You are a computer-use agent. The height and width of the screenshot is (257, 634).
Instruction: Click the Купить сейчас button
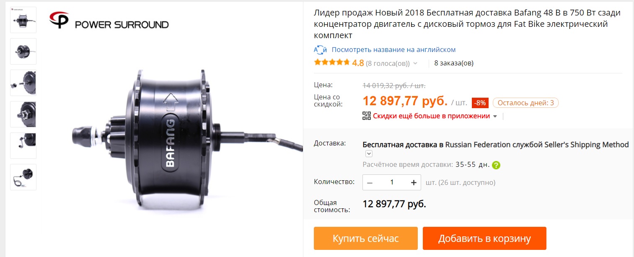click(x=366, y=239)
